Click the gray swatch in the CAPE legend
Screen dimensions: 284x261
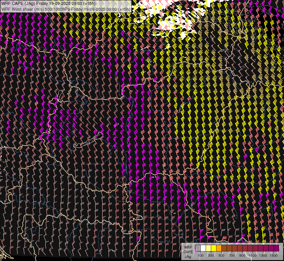198,248
